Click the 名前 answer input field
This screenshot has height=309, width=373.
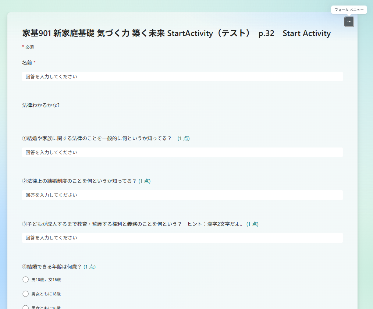pyautogui.click(x=182, y=77)
